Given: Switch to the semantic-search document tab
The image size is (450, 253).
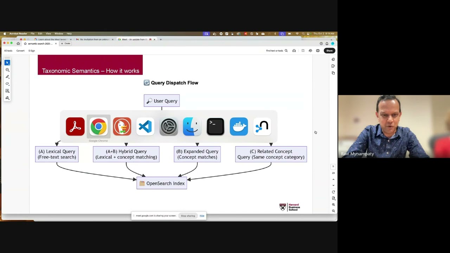Looking at the screenshot, I should click(x=40, y=44).
